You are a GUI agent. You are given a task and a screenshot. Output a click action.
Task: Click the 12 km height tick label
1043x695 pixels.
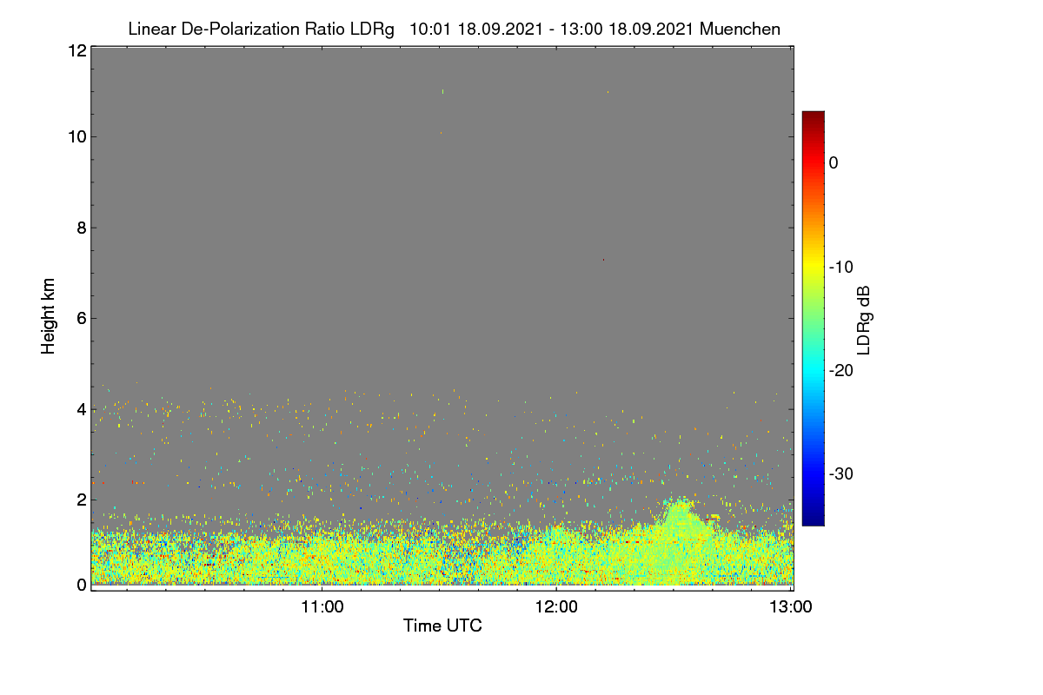(x=76, y=50)
